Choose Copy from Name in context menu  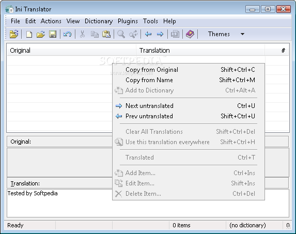[189, 80]
